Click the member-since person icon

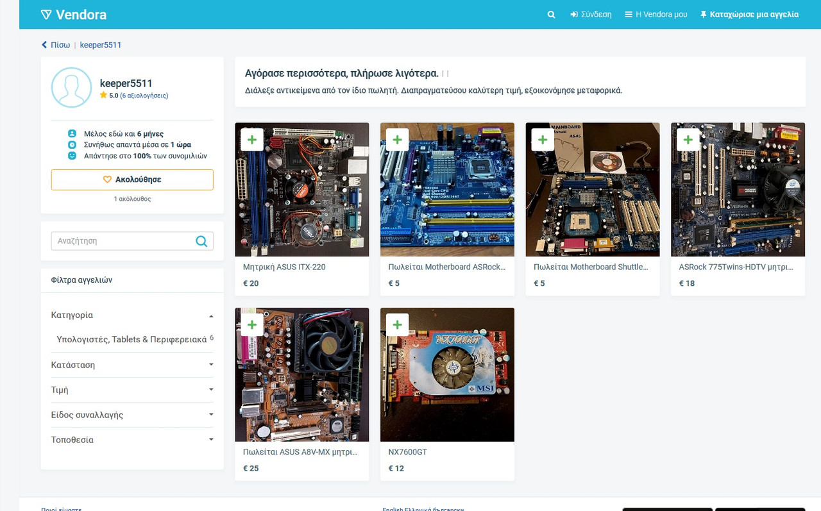(x=72, y=134)
